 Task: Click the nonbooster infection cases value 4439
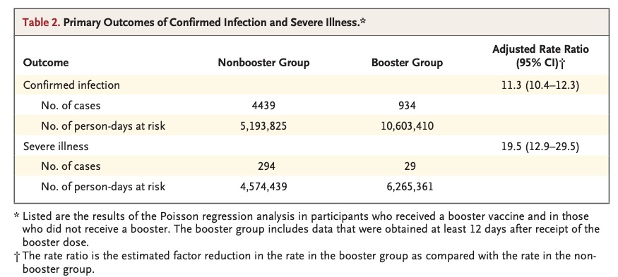coord(263,106)
